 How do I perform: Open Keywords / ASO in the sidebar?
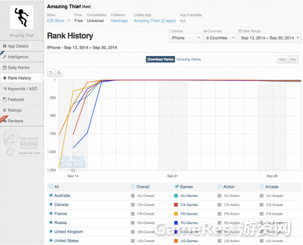click(22, 89)
